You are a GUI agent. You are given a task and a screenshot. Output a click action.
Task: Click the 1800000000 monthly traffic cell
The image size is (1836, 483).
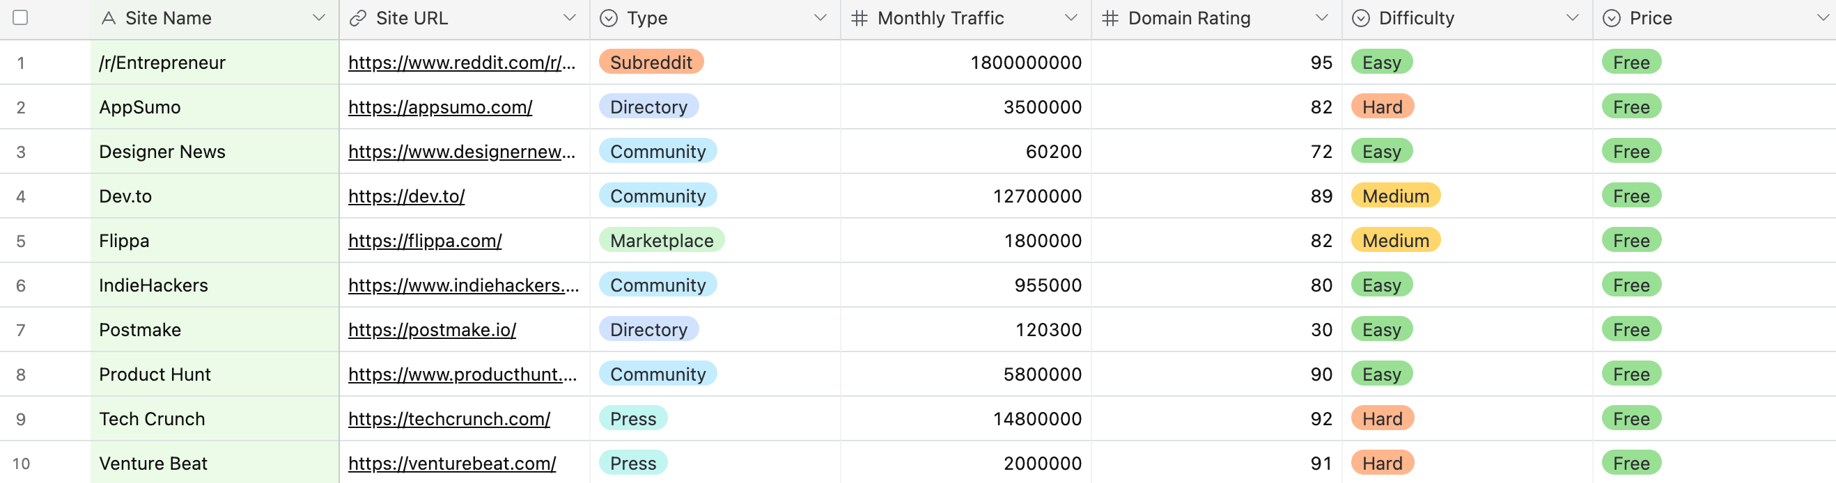click(x=966, y=63)
